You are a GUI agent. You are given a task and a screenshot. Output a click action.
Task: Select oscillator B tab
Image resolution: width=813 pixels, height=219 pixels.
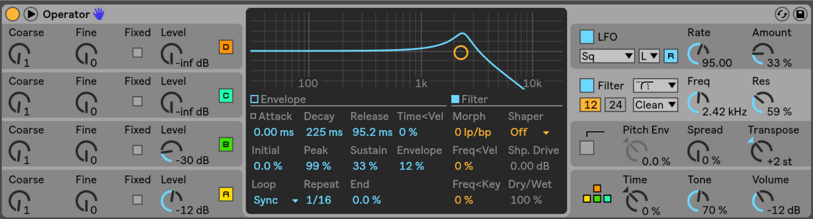[226, 144]
